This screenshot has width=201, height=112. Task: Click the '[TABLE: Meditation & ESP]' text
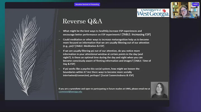tap(90, 46)
